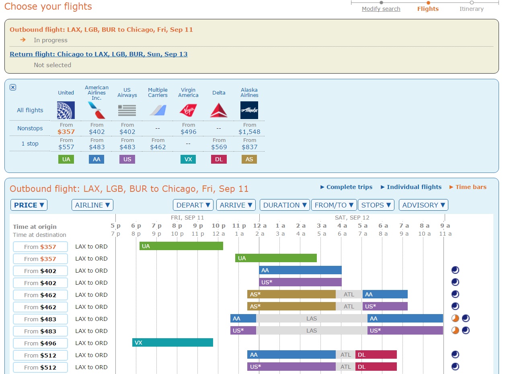Click the Modify search link
The image size is (505, 374).
click(x=381, y=9)
